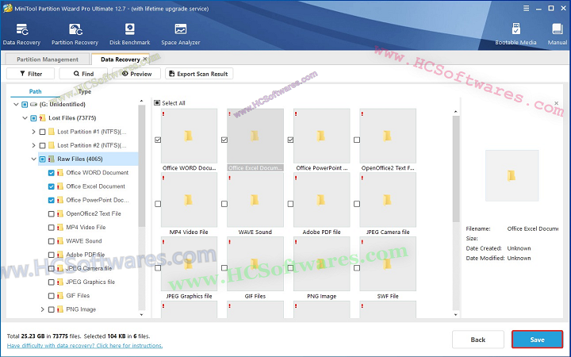Uncheck Office WORD Document in tree
The height and width of the screenshot is (357, 571).
point(52,173)
